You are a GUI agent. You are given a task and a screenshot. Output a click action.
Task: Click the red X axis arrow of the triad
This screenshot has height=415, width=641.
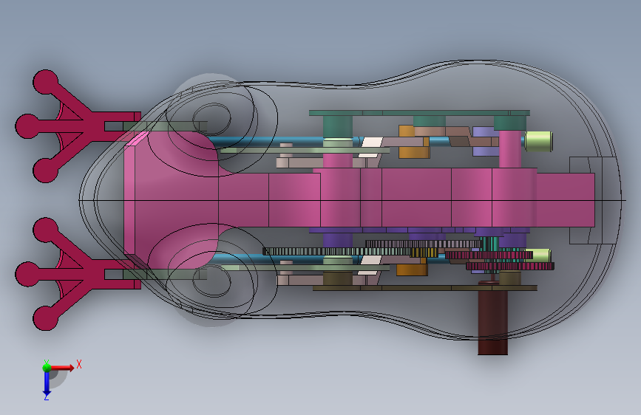point(62,368)
